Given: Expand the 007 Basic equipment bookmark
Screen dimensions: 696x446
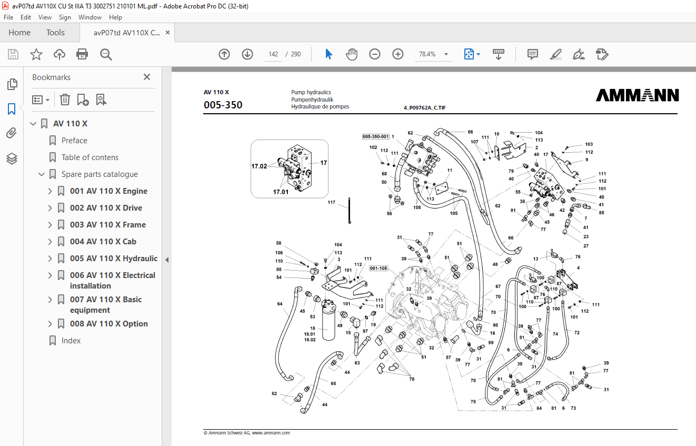Looking at the screenshot, I should click(x=50, y=300).
